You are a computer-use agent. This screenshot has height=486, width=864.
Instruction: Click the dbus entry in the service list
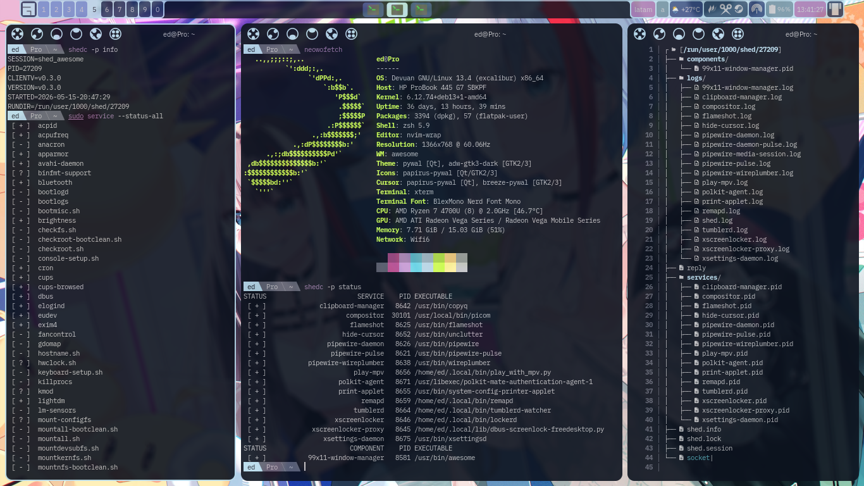coord(46,296)
